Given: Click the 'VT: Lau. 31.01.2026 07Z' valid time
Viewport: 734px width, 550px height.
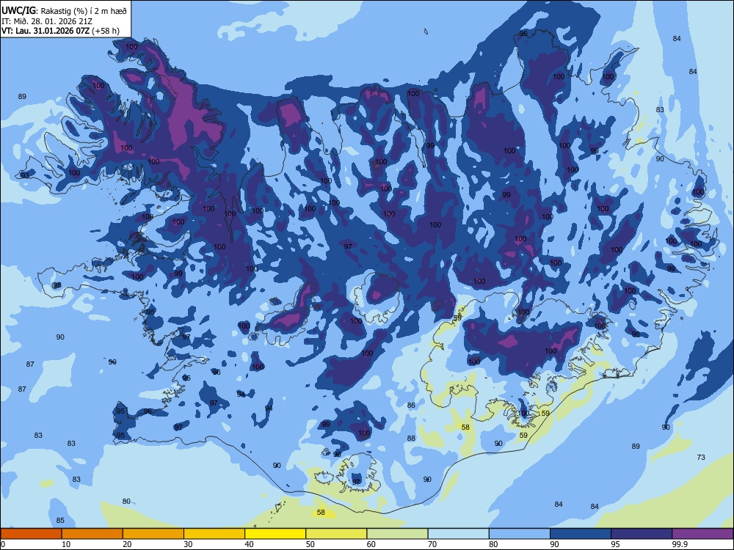Looking at the screenshot, I should pyautogui.click(x=46, y=31).
